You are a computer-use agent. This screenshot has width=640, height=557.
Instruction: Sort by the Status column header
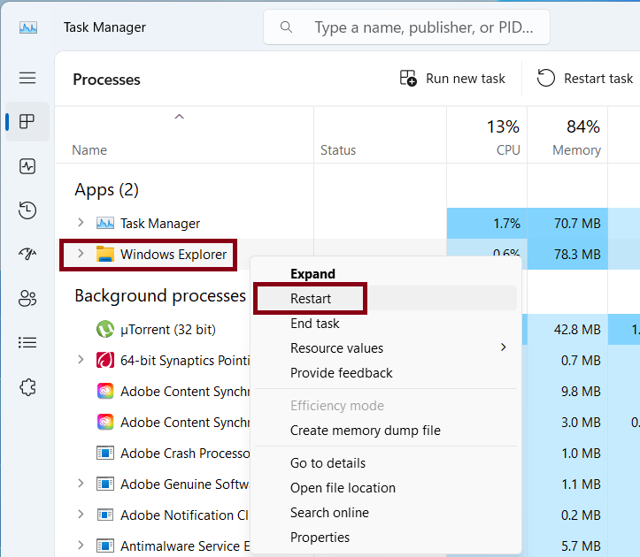338,150
